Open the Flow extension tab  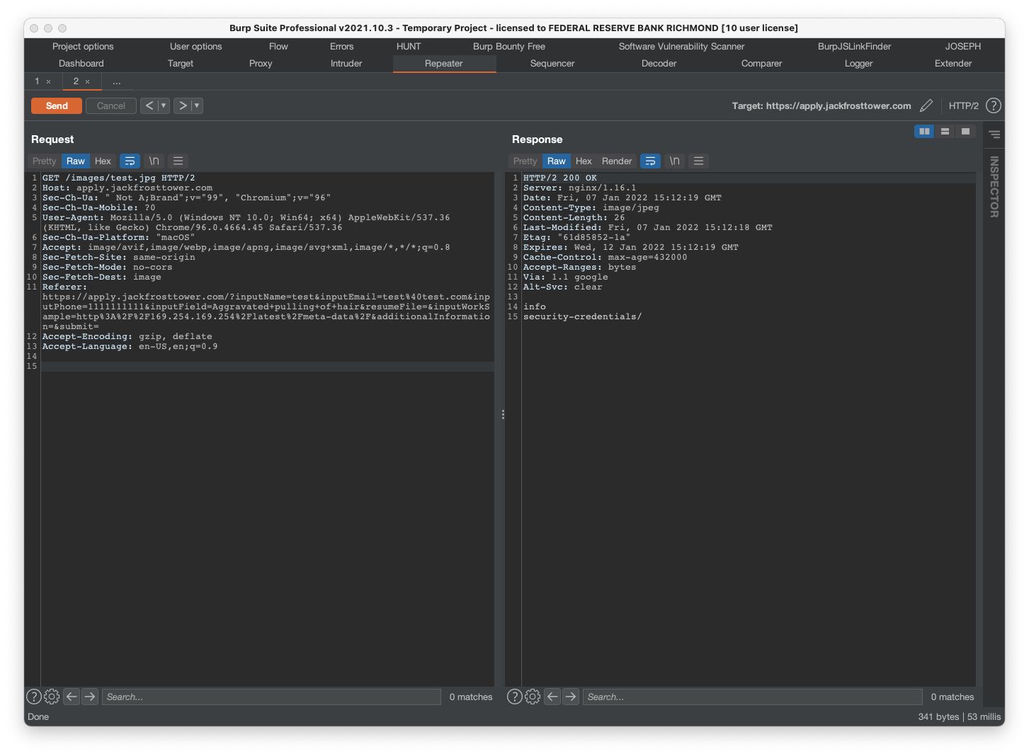click(278, 46)
